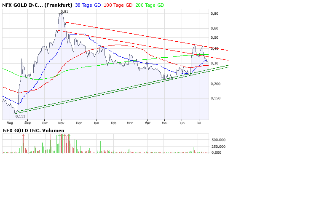
Task: Select the 200 Tage GD legend label
Action: click(150, 5)
